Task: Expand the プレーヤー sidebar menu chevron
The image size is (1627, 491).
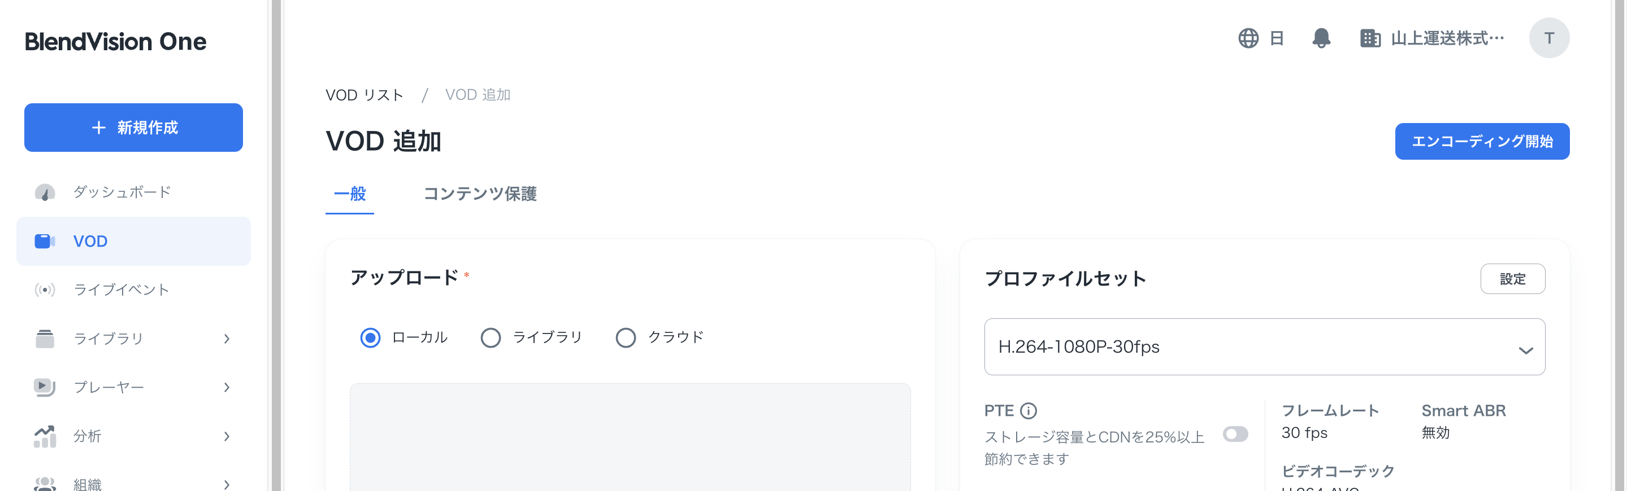Action: 227,388
